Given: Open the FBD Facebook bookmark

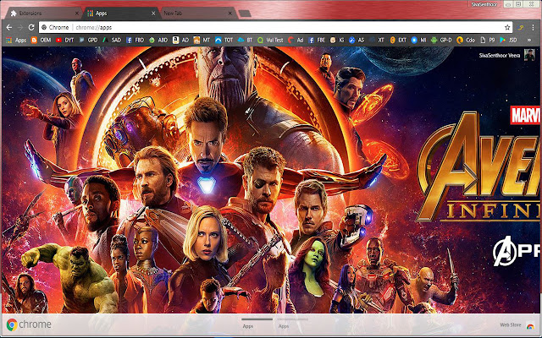Looking at the screenshot, I should [135, 40].
